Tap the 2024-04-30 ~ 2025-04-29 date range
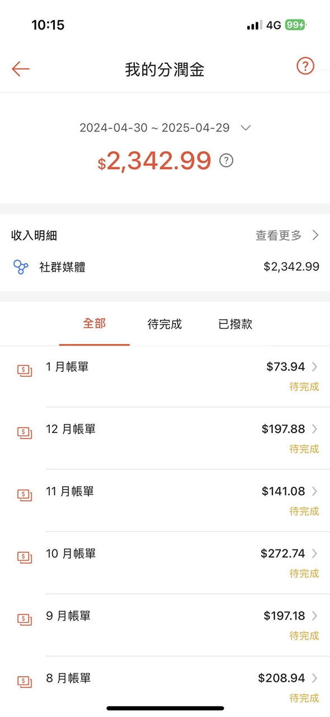 (154, 128)
